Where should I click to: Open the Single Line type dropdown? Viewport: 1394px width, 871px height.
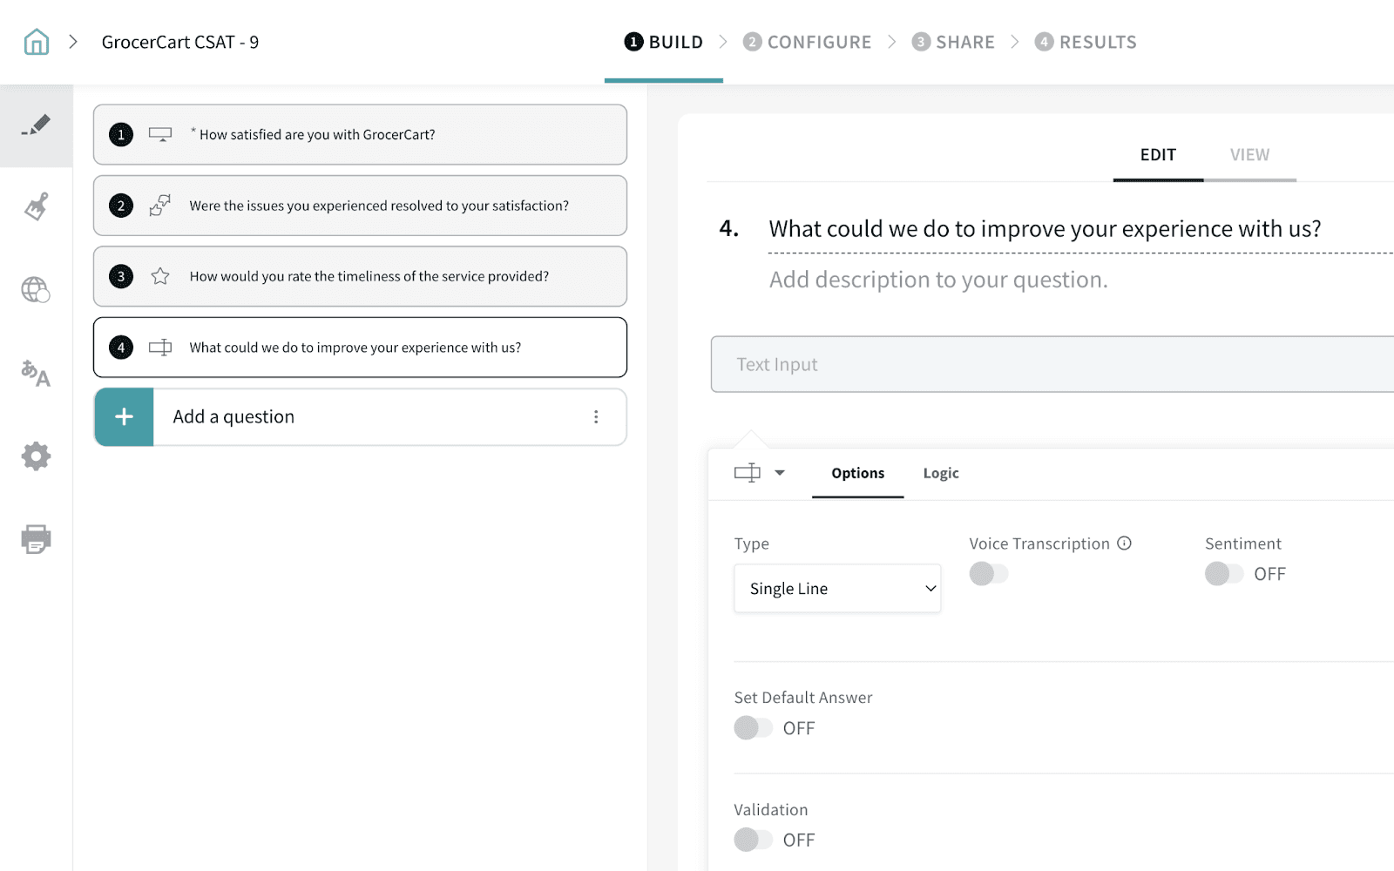click(x=836, y=589)
